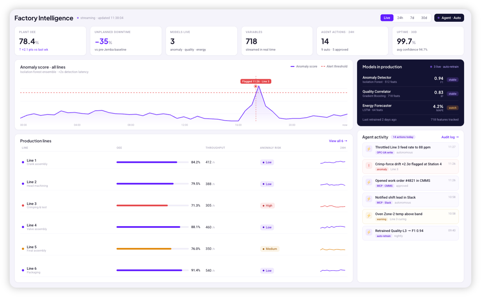Click the red status dot for Line 3
Screen dimensions: 481x297
pos(23,206)
